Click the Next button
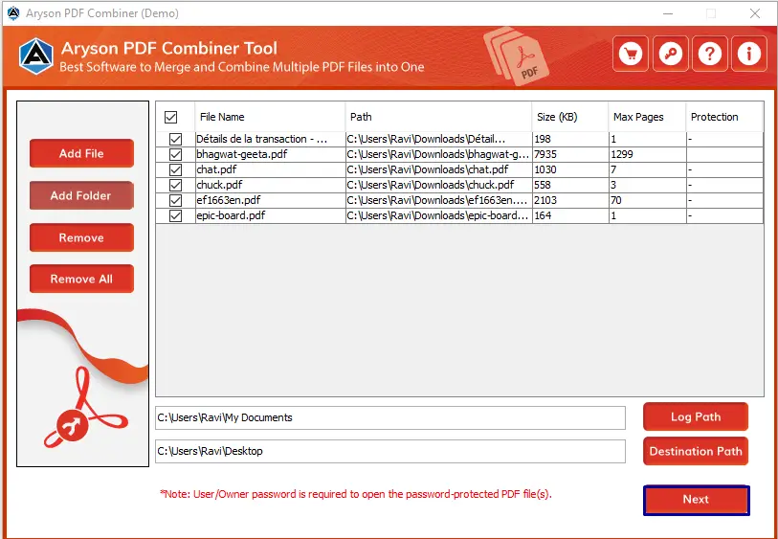The width and height of the screenshot is (778, 539). click(x=696, y=500)
